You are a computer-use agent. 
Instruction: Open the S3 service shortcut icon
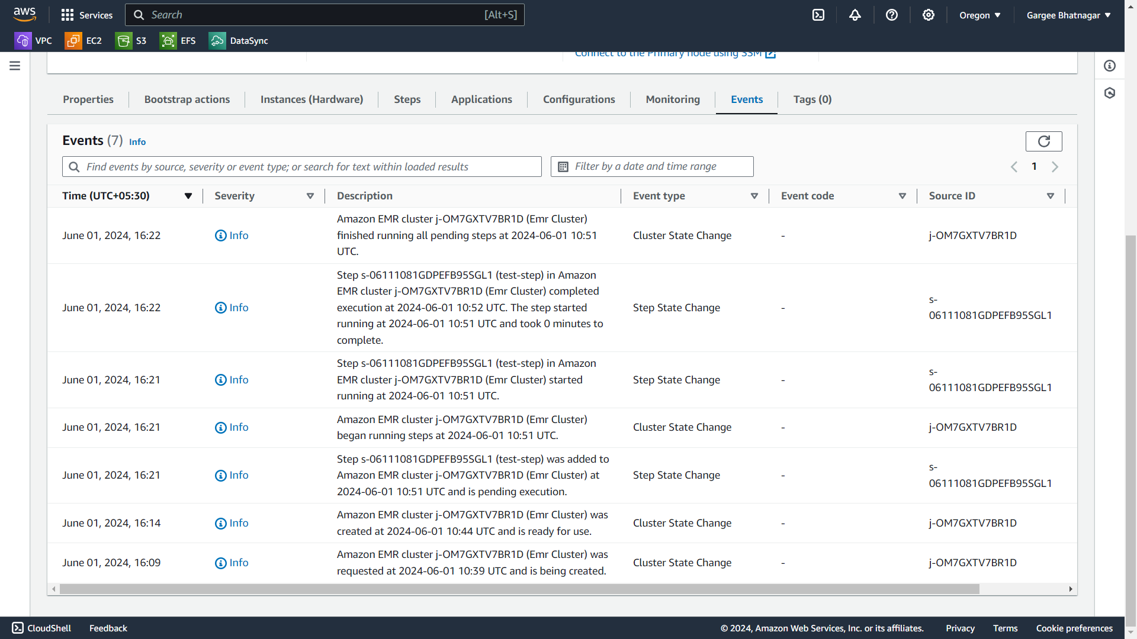pos(123,41)
